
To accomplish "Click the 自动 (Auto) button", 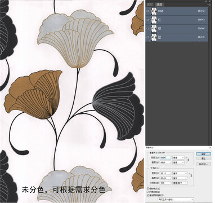I will point(204,164).
